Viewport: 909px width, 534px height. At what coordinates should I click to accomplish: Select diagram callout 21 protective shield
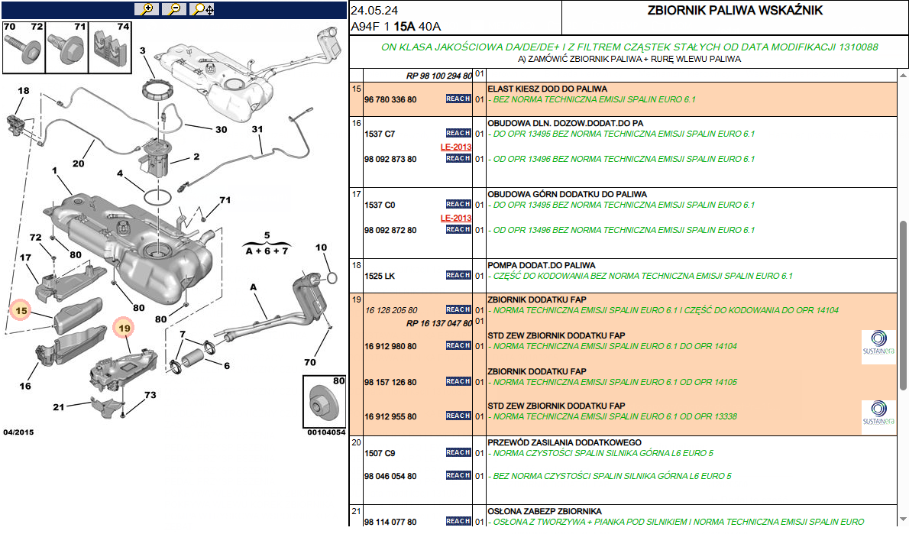pyautogui.click(x=59, y=407)
